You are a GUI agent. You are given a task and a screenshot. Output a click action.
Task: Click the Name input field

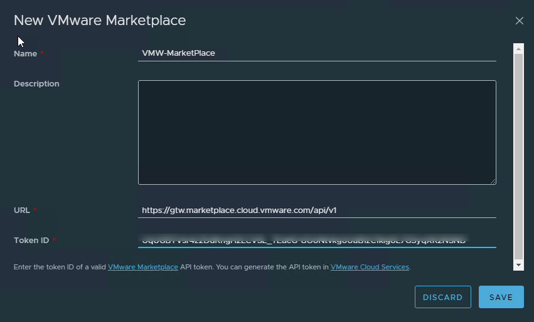(317, 53)
